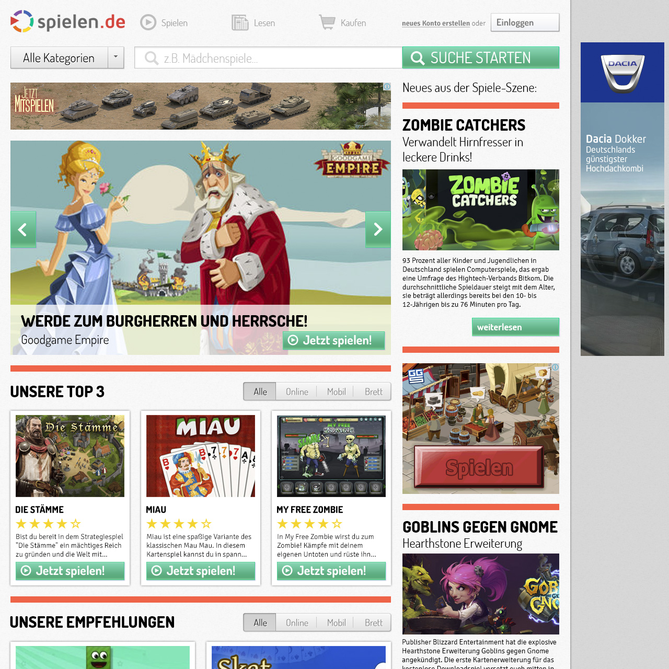Click the Lesen newspaper icon
The image size is (669, 669).
pos(240,22)
